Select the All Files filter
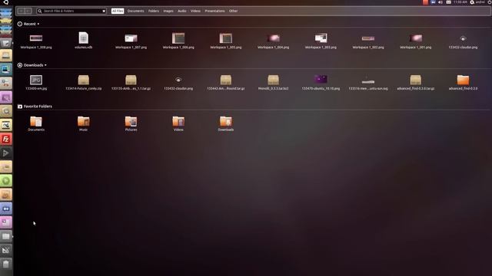492x276 pixels. pyautogui.click(x=118, y=11)
